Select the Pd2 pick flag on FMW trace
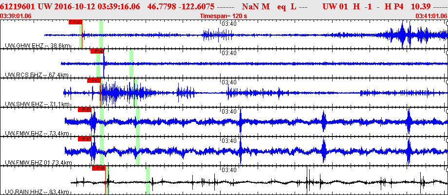The height and width of the screenshot is (195, 448). [x=85, y=110]
